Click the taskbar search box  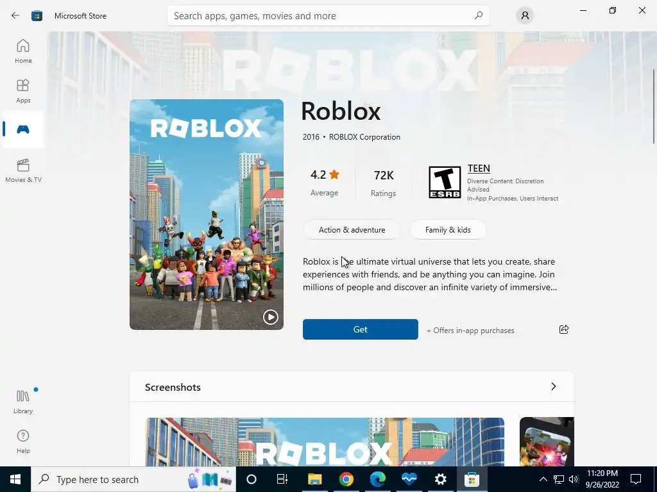(133, 479)
